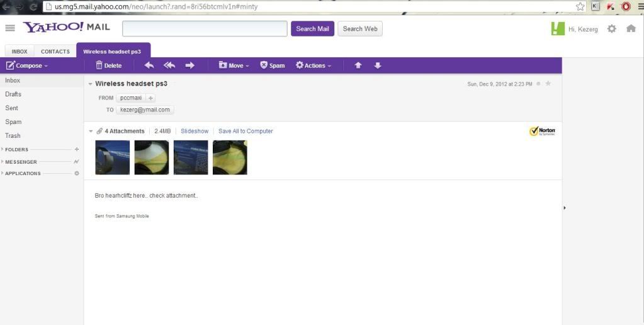Bookmark page with Chrome star icon
Image resolution: width=644 pixels, height=325 pixels.
(580, 6)
